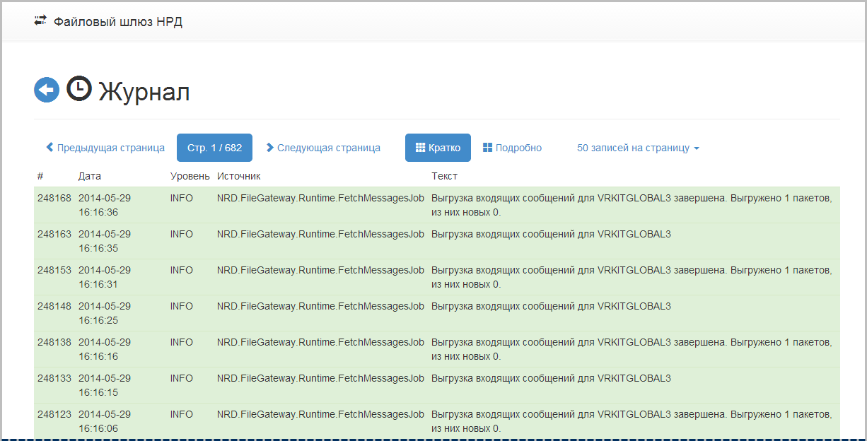Viewport: 867px width, 441px height.
Task: Click the Источник column header
Action: tap(239, 176)
